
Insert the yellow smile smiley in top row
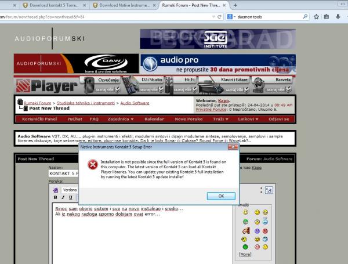point(245,212)
